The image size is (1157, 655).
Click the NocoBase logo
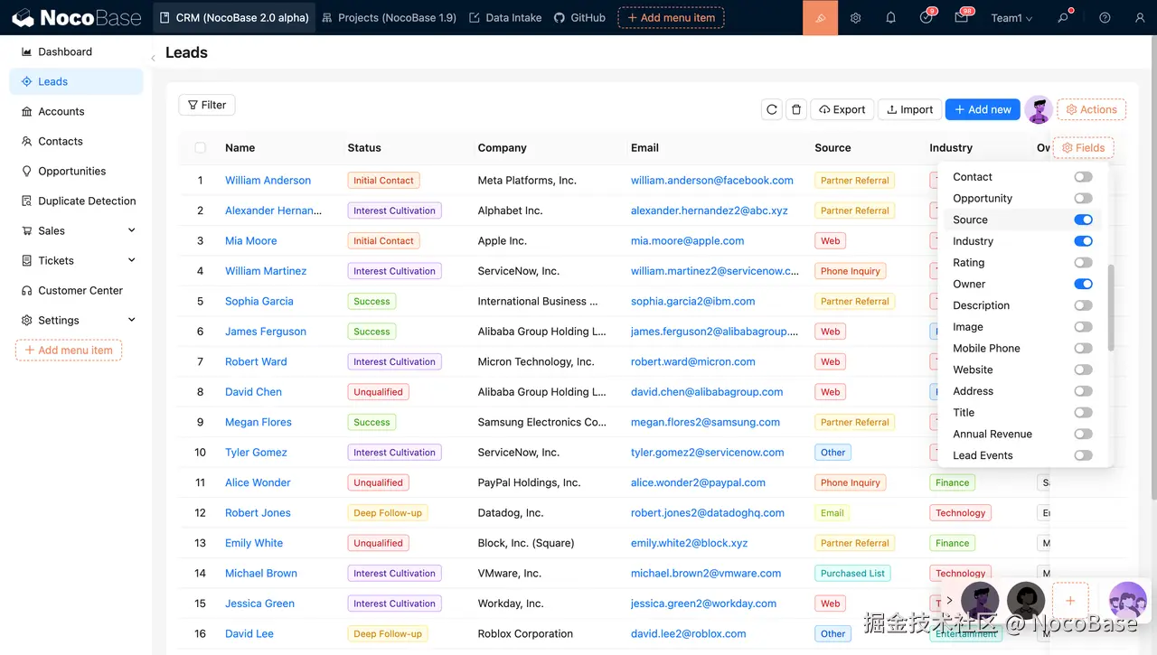click(x=77, y=17)
